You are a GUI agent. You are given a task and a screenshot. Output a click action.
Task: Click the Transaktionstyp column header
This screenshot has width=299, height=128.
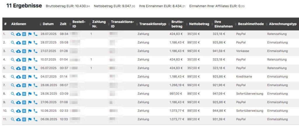(153, 24)
